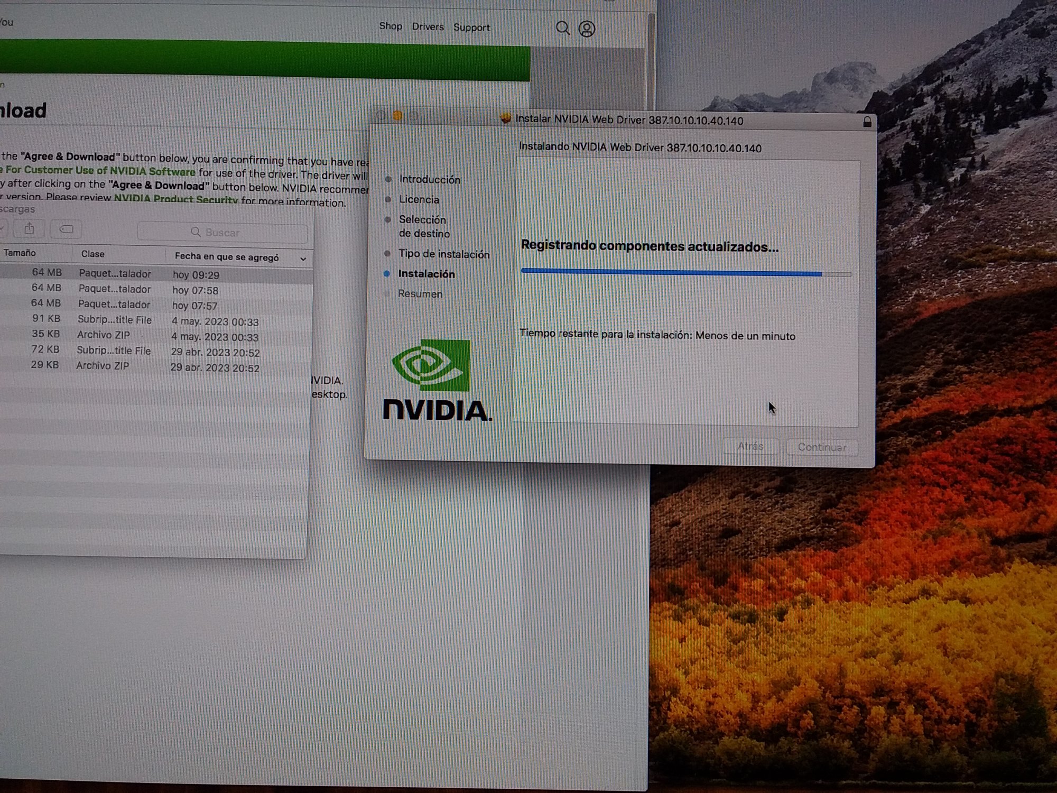Click the search magnifier on NVIDIA site

pyautogui.click(x=562, y=28)
